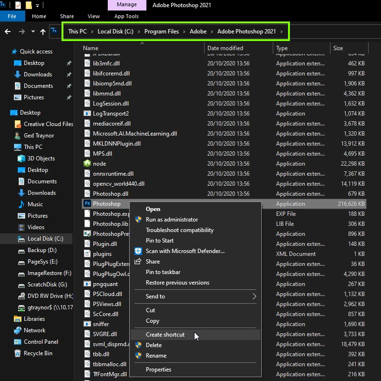Choose Copy in the context menu
Screen dimensions: 381x381
[196, 321]
